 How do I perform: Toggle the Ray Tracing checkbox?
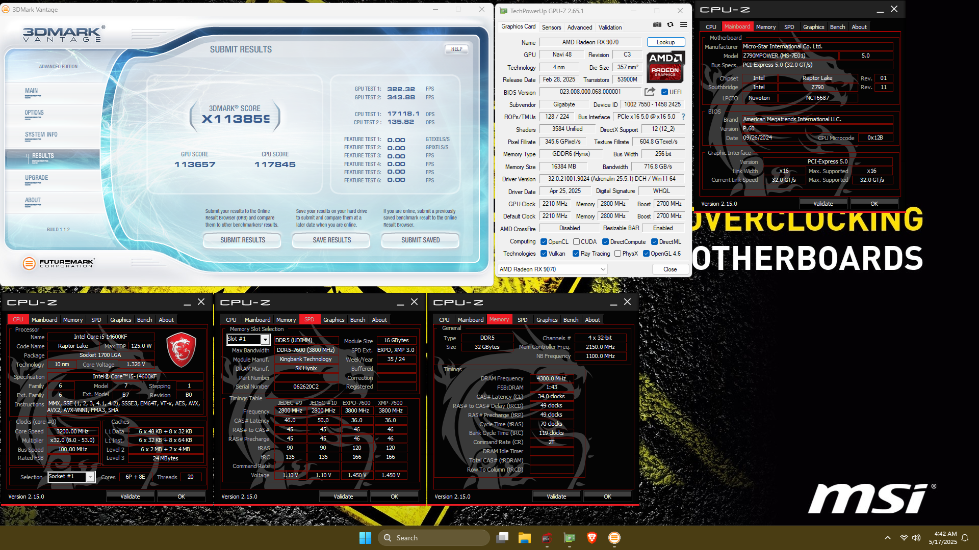(576, 254)
